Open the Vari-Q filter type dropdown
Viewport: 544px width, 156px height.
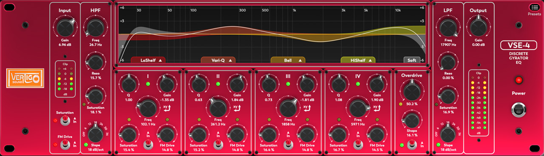point(218,60)
